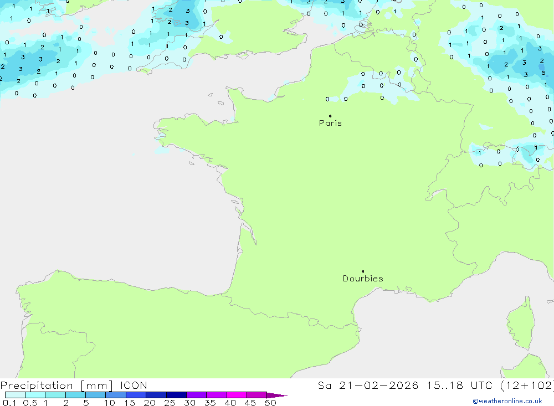Click the 10 legend scale label
554x406 pixels.
(x=110, y=403)
